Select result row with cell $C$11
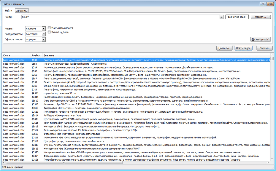The image size is (276, 171). pyautogui.click(x=136, y=97)
